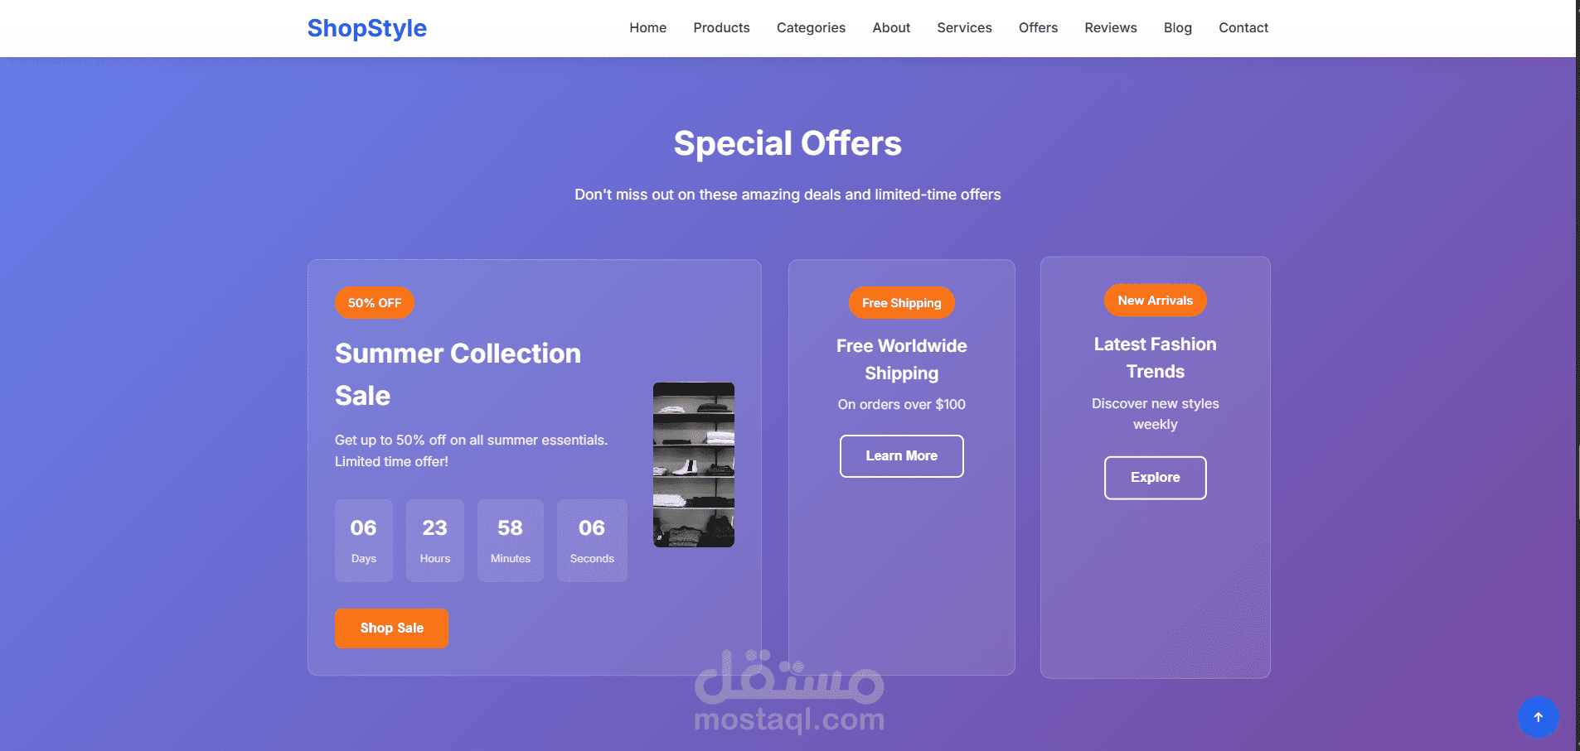This screenshot has height=751, width=1580.
Task: Go to the Home menu item
Action: [647, 27]
